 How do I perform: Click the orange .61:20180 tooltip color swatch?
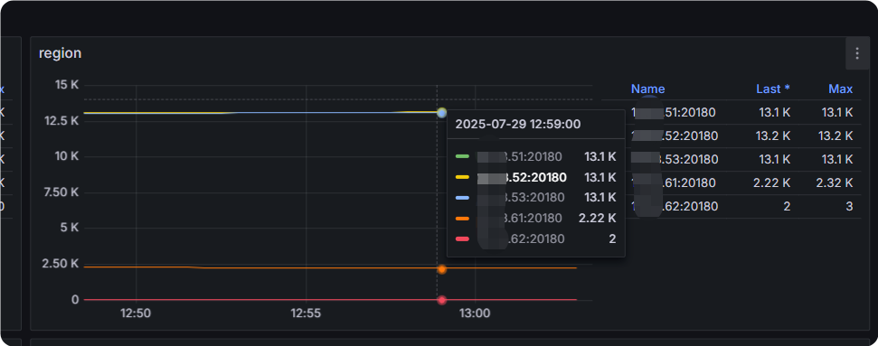(462, 219)
